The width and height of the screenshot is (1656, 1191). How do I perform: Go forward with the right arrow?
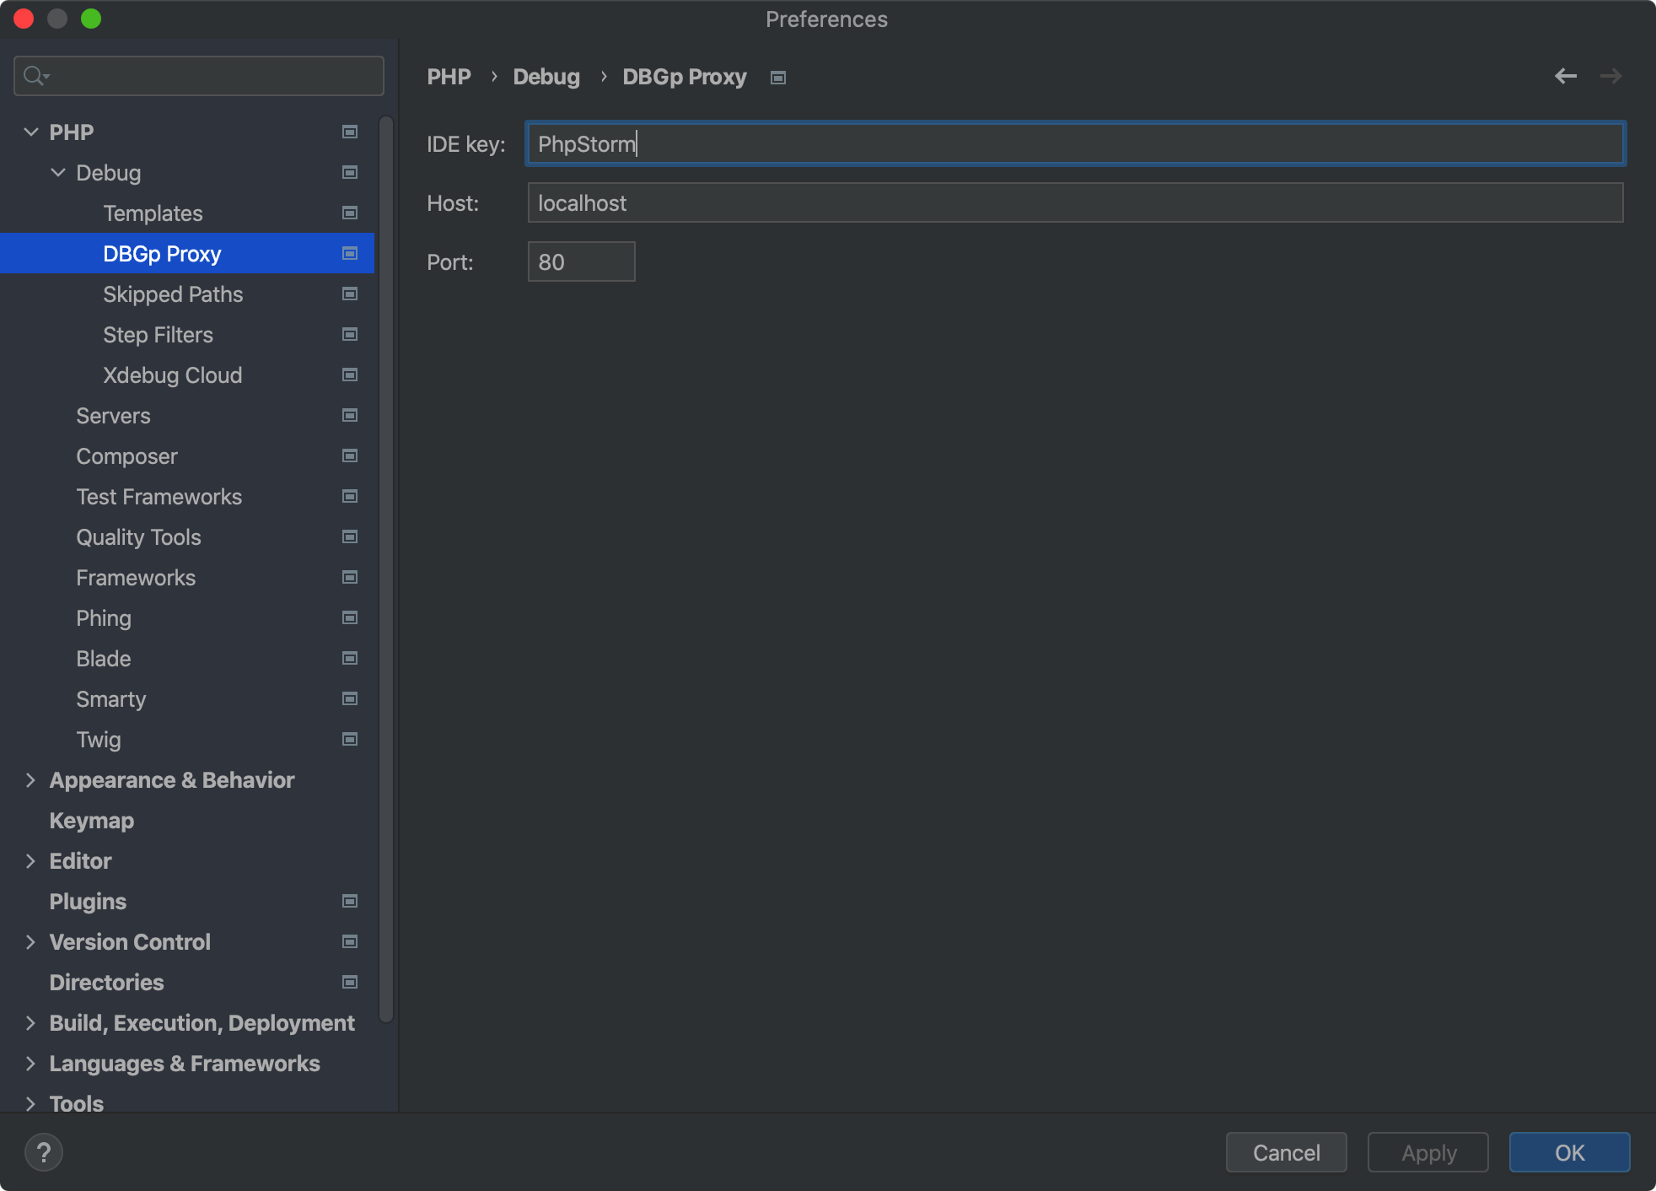(x=1611, y=76)
